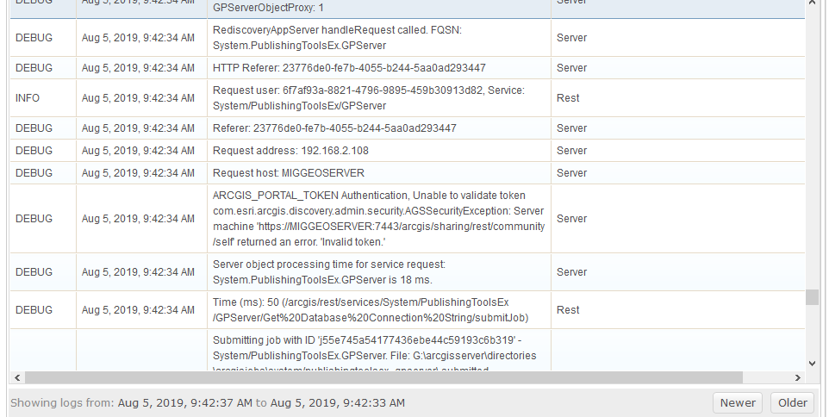The height and width of the screenshot is (417, 829).
Task: Select the RediscoveryAppServer handleRequest row
Action: pos(407,38)
